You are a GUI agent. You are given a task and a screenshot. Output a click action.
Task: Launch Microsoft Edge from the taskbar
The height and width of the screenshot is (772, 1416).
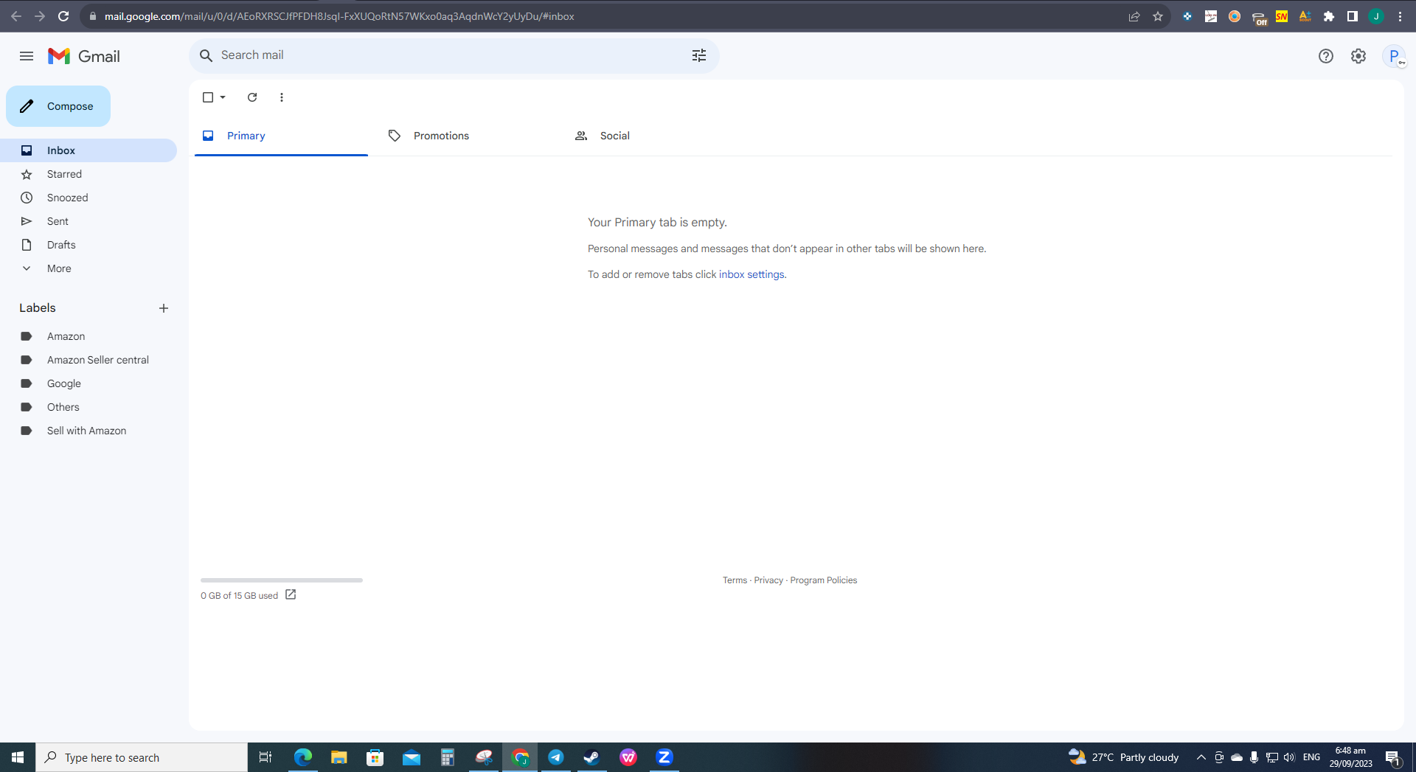click(302, 757)
